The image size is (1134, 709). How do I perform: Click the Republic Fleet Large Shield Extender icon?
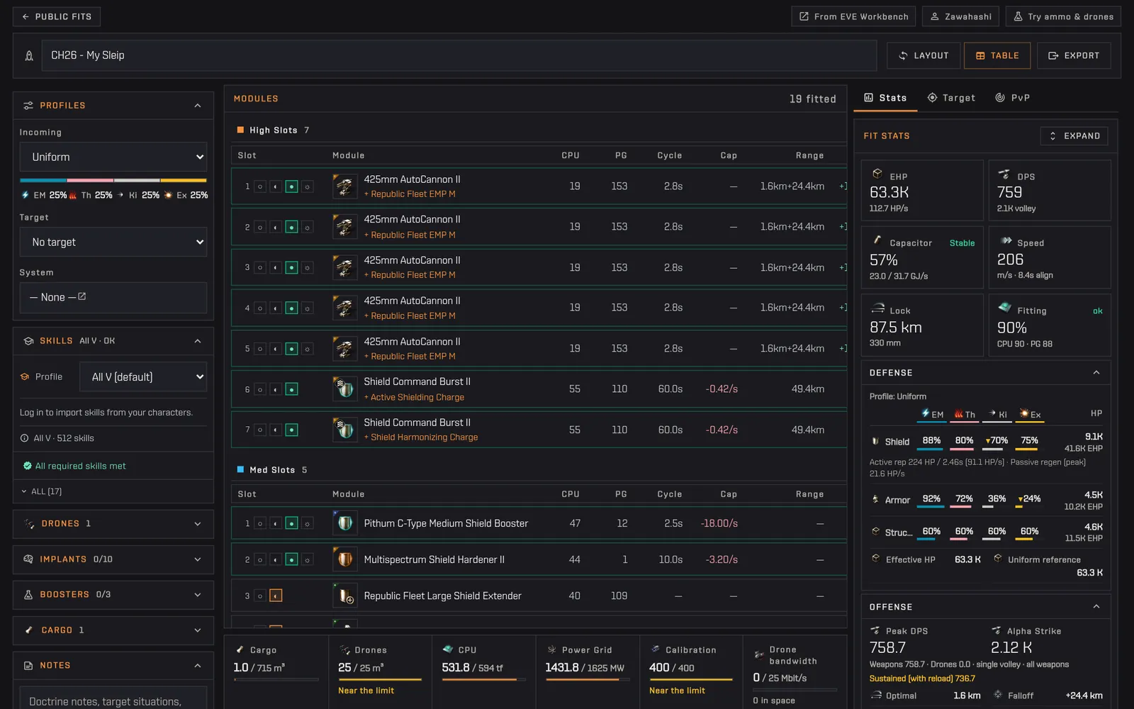click(345, 596)
